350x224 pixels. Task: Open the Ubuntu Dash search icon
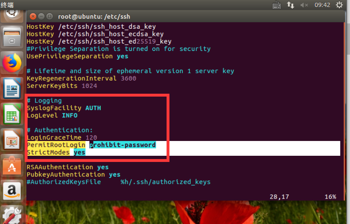point(12,15)
